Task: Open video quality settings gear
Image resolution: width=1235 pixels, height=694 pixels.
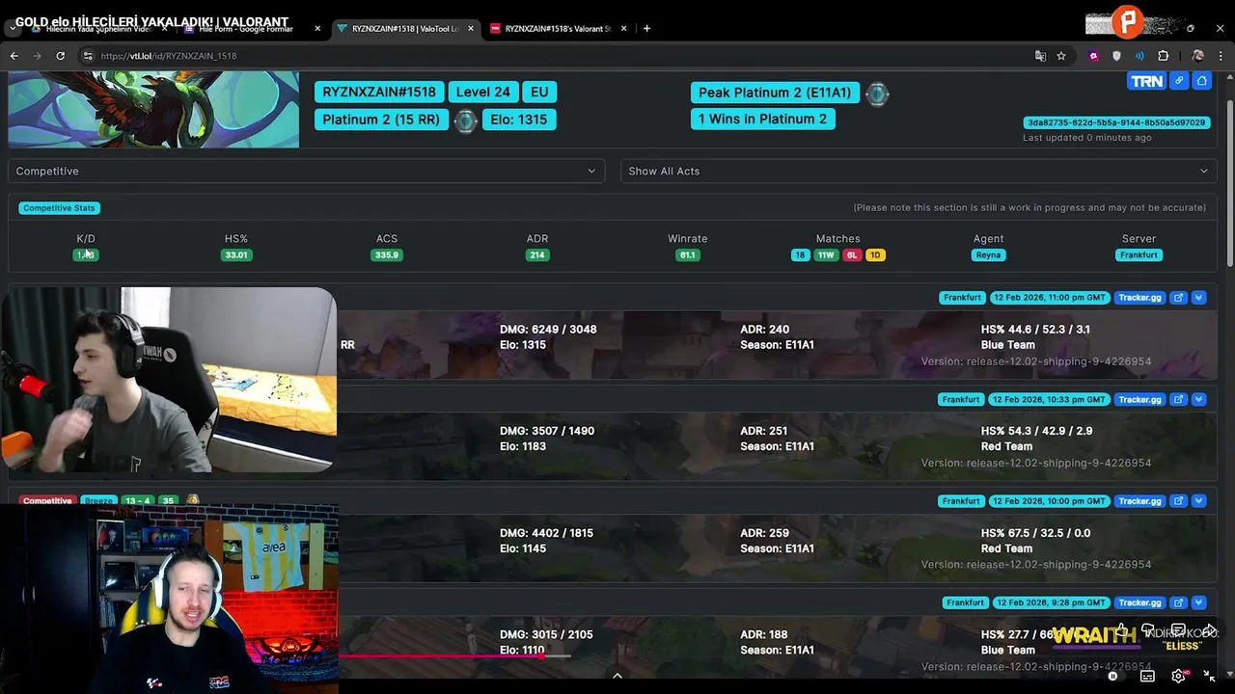Action: [1178, 677]
